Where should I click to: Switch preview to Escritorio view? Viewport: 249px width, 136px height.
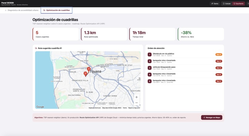click(x=238, y=3)
